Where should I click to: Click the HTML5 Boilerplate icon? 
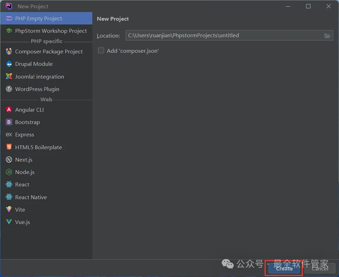tap(9, 147)
